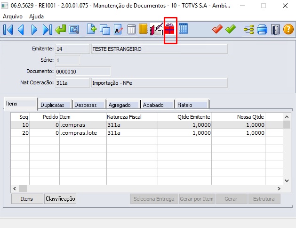Click the Natureza Fiscal column header
The height and width of the screenshot is (228, 296).
coord(132,117)
